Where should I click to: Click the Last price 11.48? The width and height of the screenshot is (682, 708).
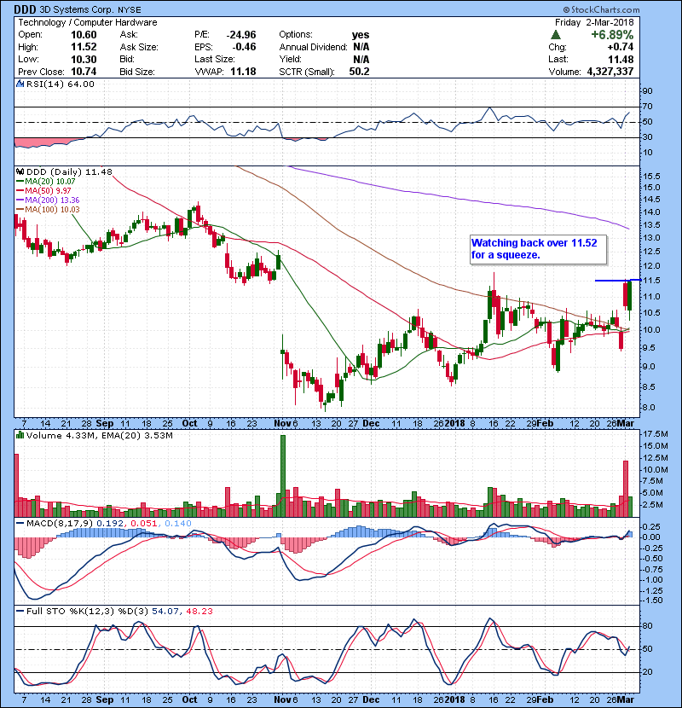pos(621,59)
